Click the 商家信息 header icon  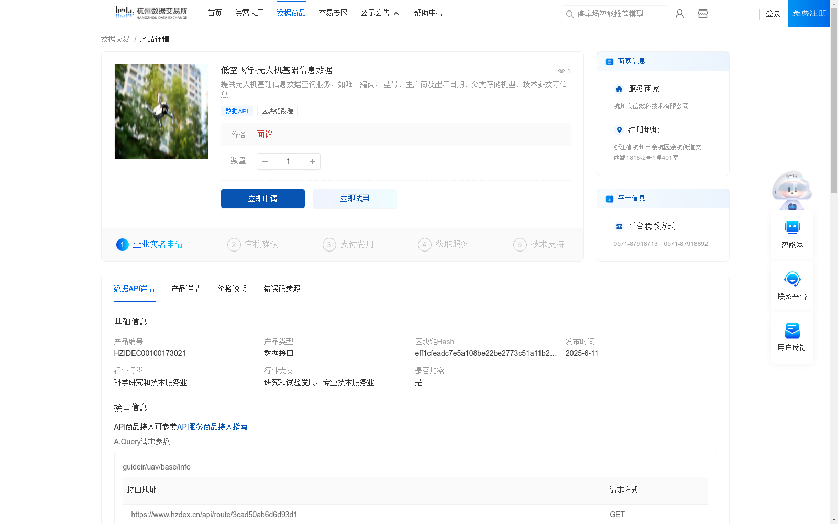click(610, 61)
